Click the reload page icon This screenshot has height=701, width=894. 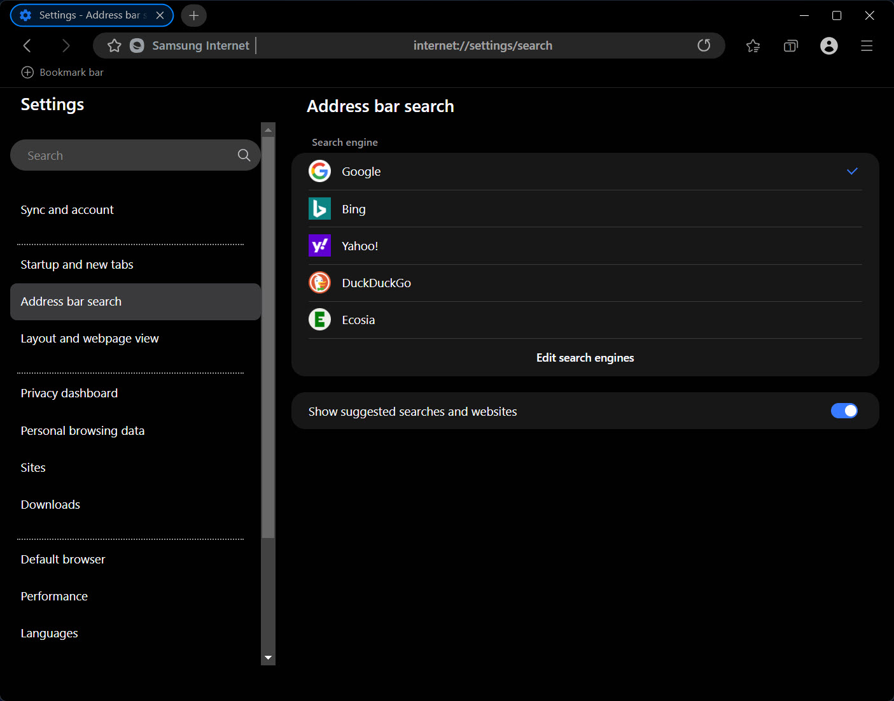703,46
